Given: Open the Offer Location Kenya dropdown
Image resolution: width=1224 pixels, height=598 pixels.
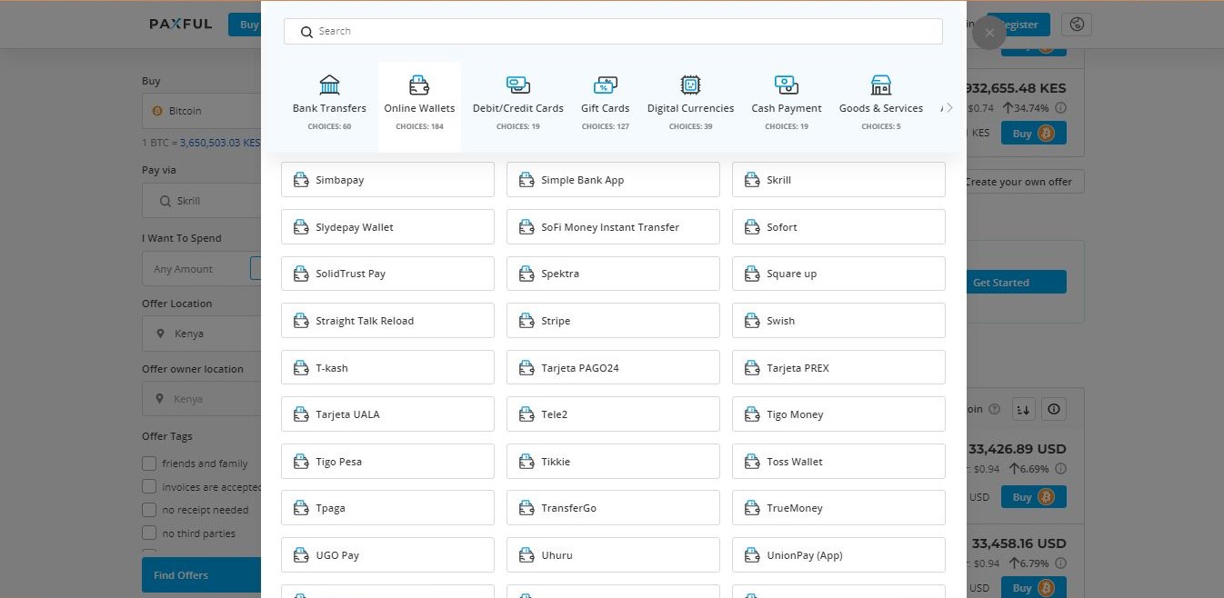Looking at the screenshot, I should tap(202, 334).
